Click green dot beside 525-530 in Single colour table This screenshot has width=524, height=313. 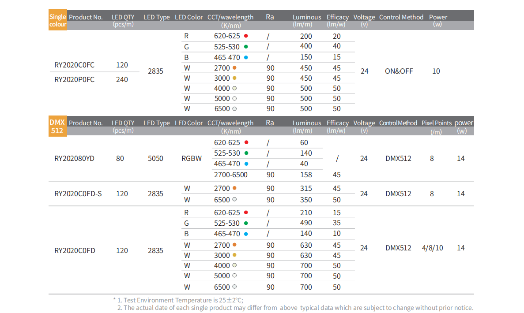[x=245, y=46]
